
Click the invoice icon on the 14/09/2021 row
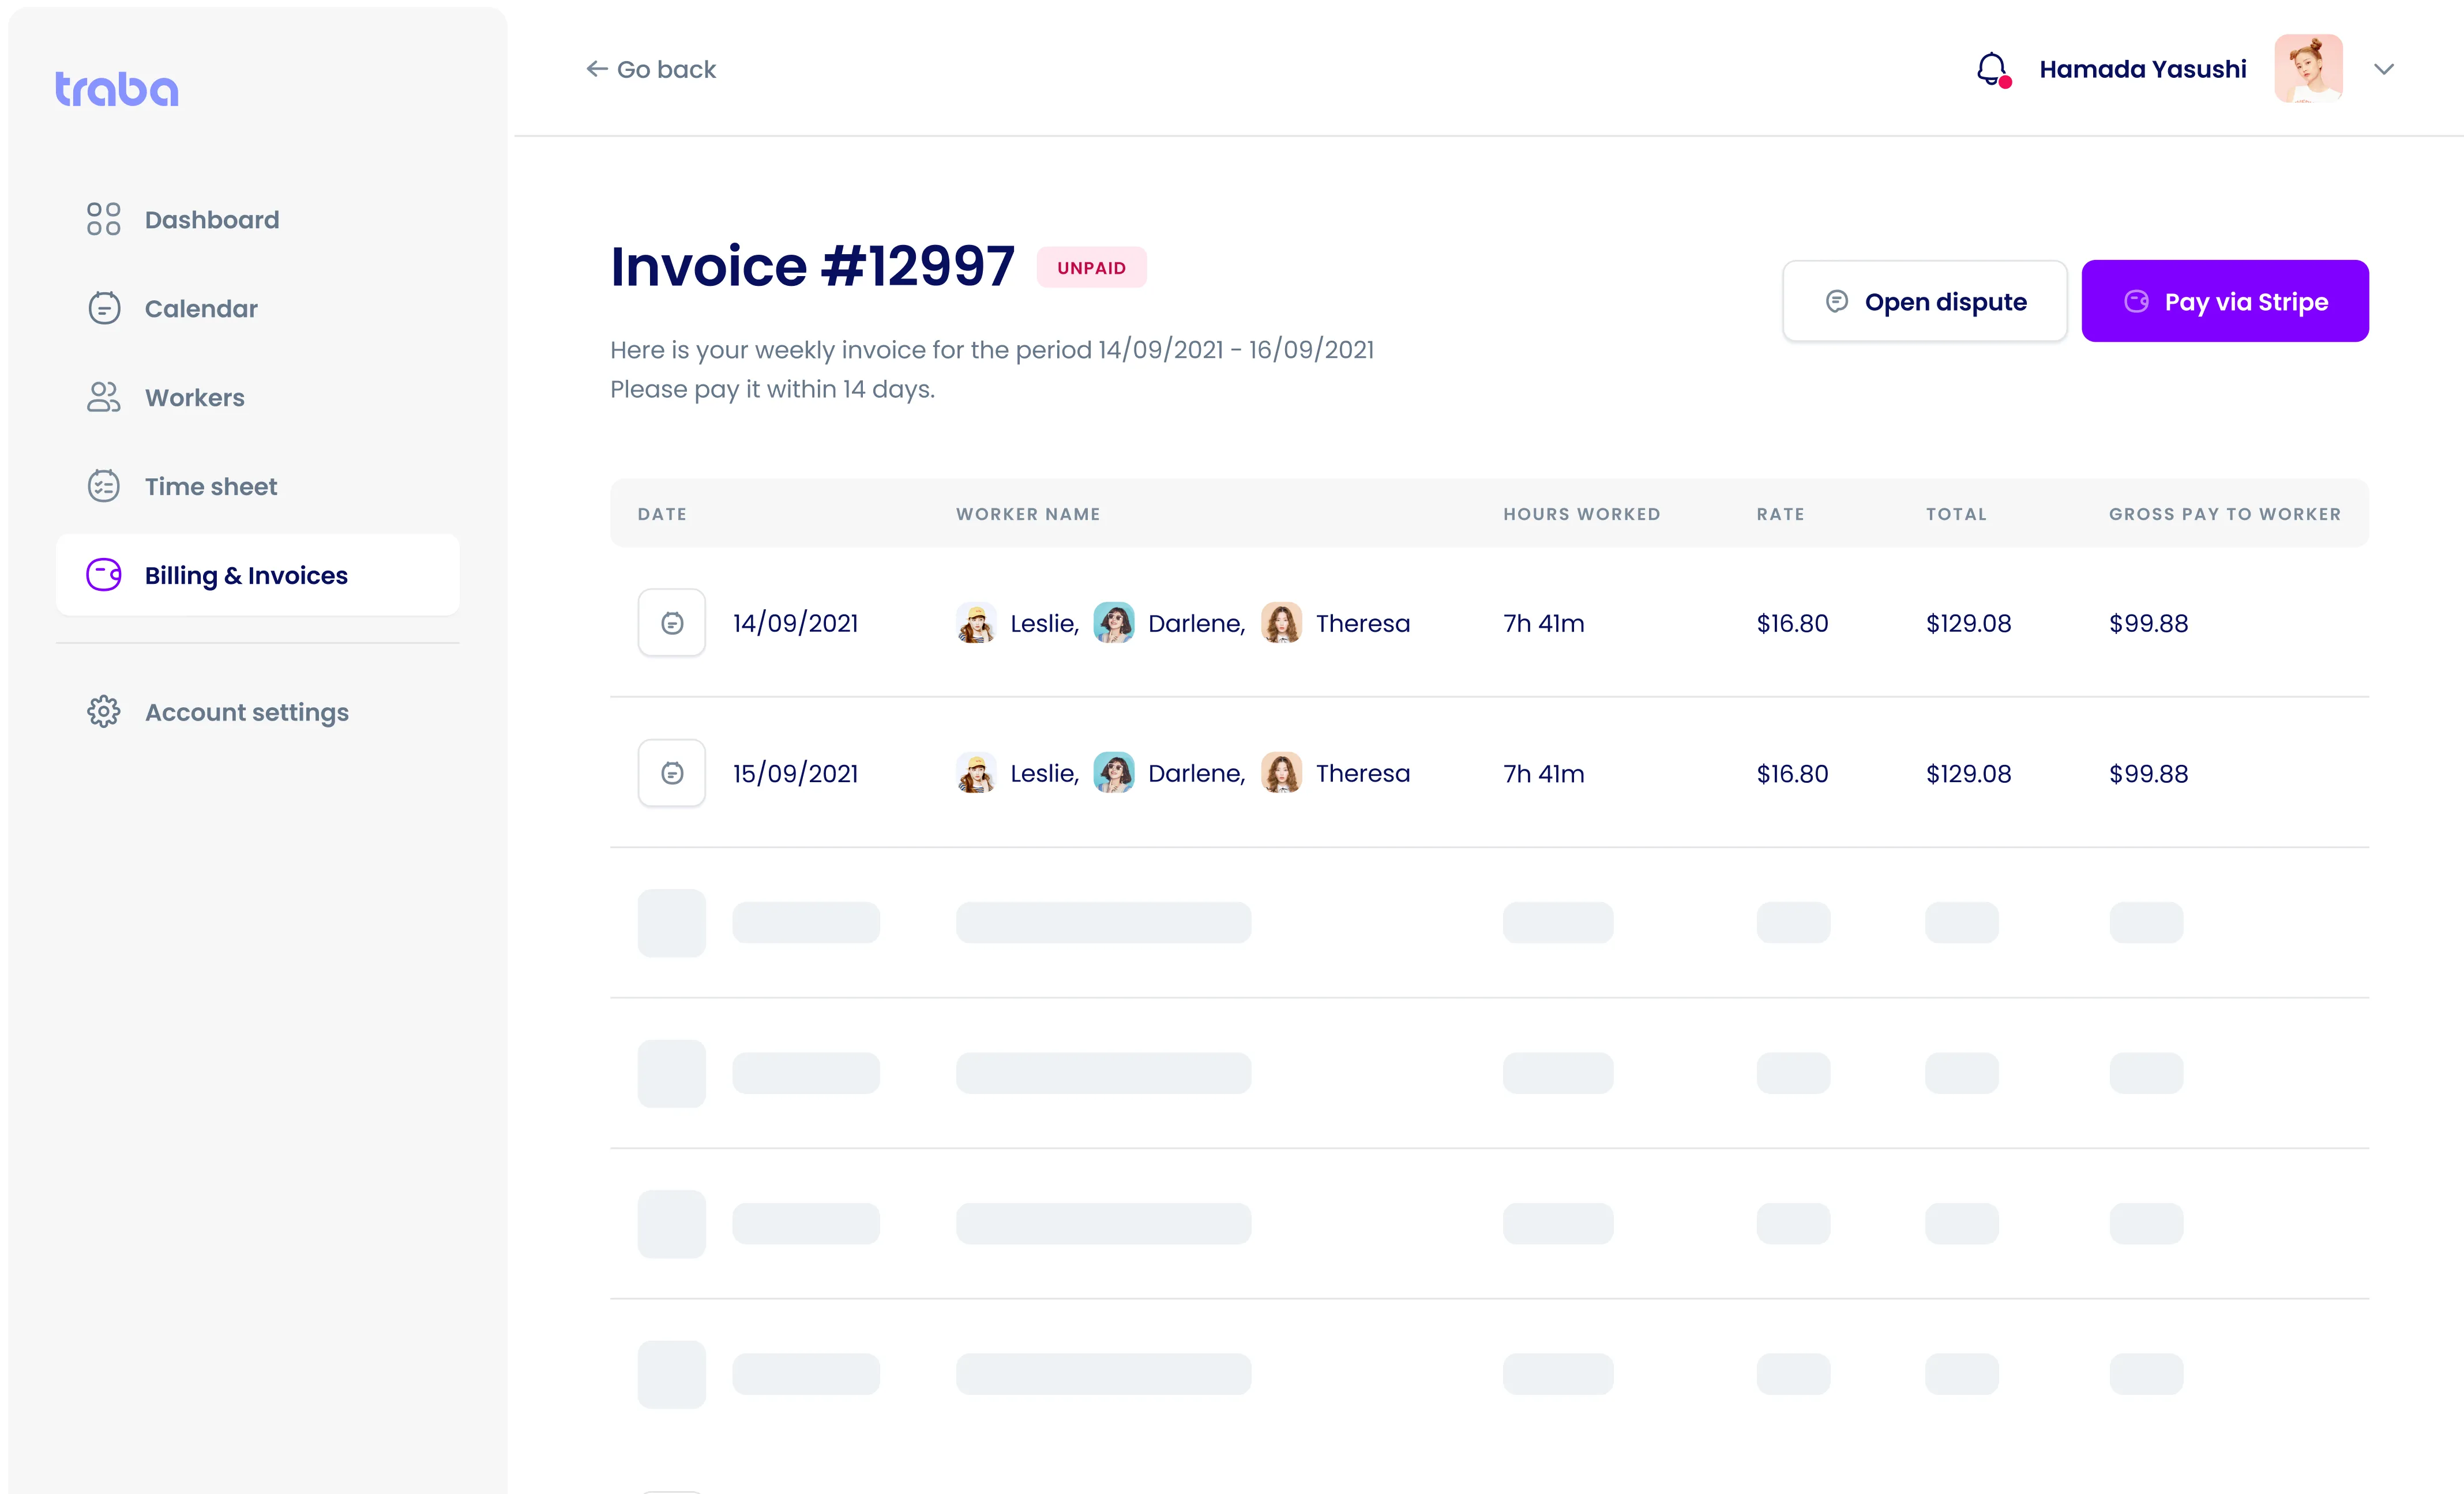(671, 621)
